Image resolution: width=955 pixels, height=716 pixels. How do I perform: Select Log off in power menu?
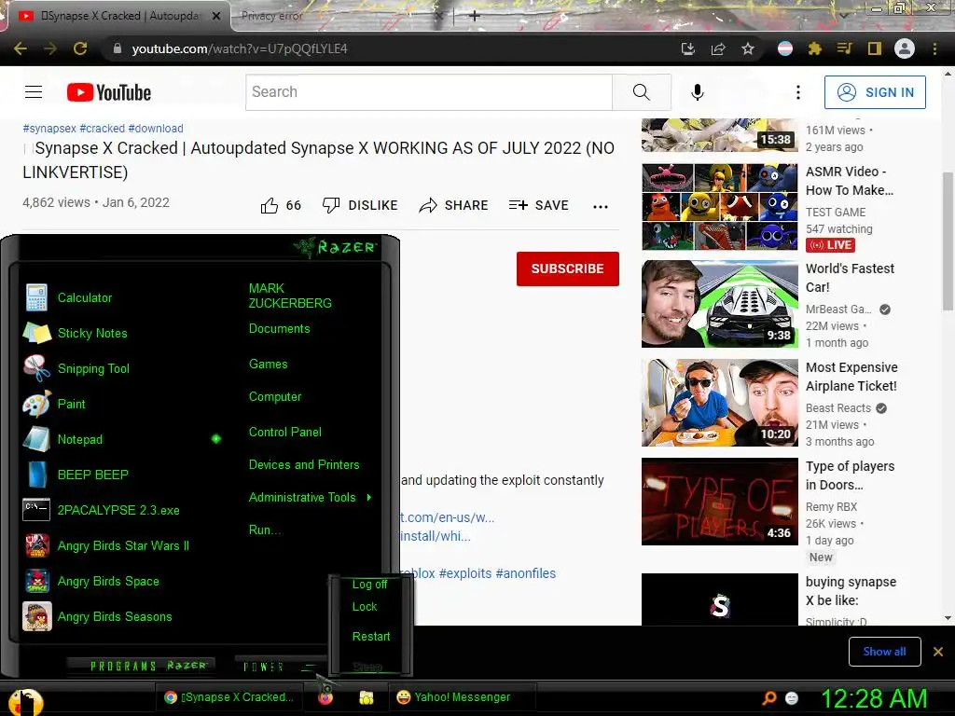pos(369,585)
